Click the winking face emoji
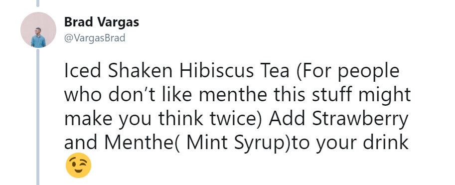 [x=78, y=165]
